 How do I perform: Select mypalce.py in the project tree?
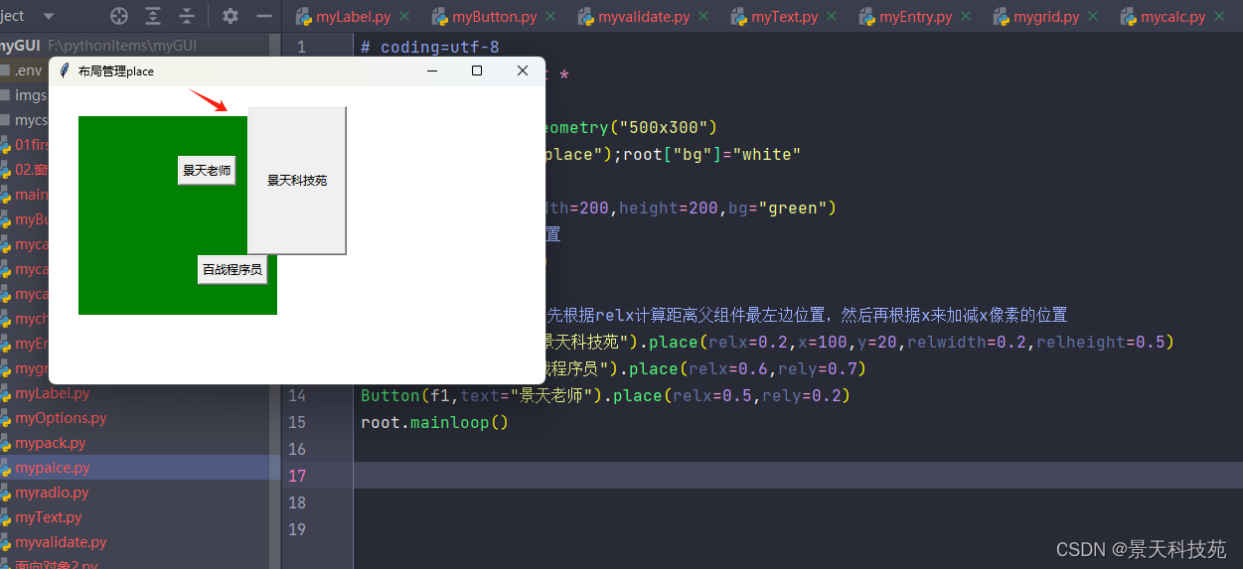coord(53,468)
